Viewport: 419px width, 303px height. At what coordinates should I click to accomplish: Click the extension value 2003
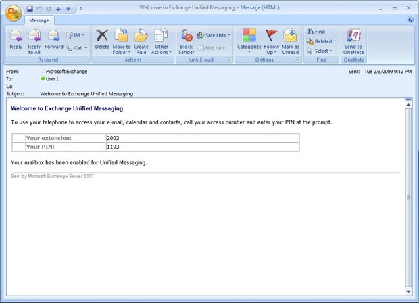(x=113, y=138)
